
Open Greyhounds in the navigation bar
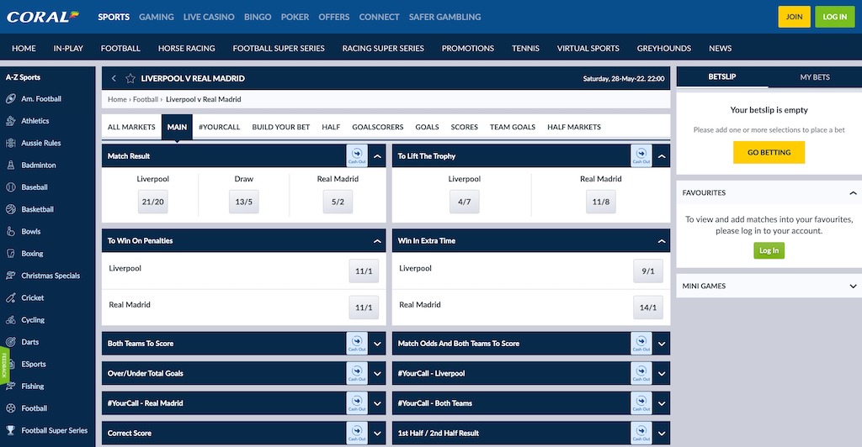coord(663,48)
